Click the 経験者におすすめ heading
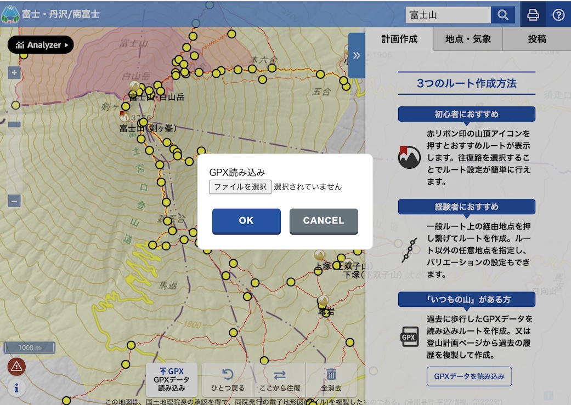Viewport: 571px width, 405px height. (466, 207)
